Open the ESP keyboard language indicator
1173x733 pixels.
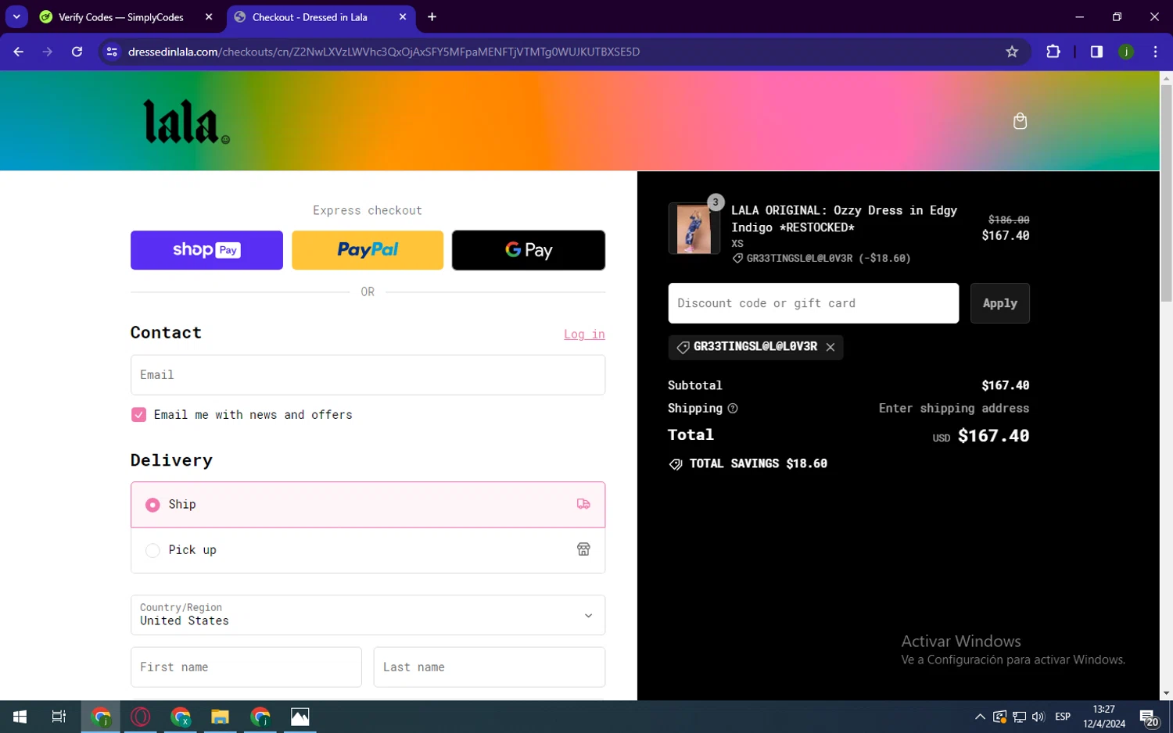point(1062,717)
